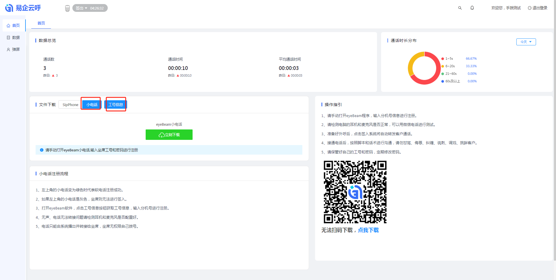The width and height of the screenshot is (556, 280).
Task: Open 弹屏 in the left sidebar
Action: (13, 49)
